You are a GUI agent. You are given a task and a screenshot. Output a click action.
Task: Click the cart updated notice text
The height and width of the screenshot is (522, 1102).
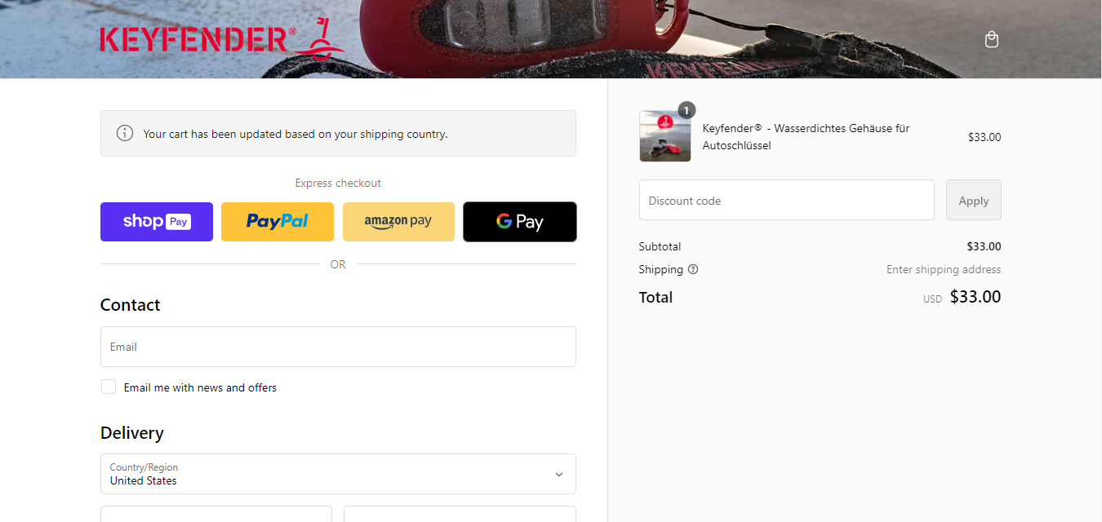click(x=295, y=134)
